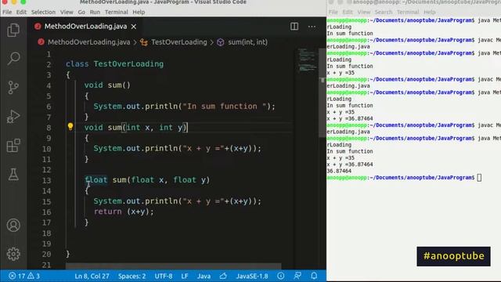Open the Edit menu in VS Code
Viewport: 501px width, 282px height.
click(21, 13)
